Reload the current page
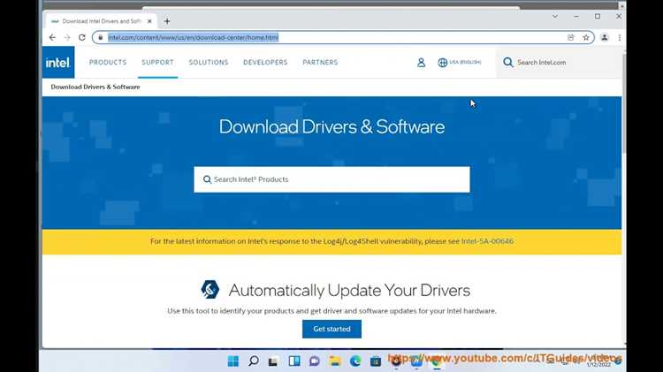Viewport: 663px width, 372px height. tap(82, 38)
